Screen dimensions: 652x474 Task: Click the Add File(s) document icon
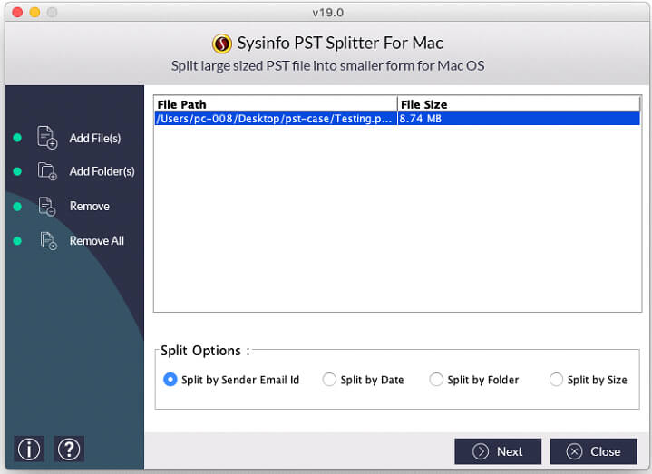[47, 138]
